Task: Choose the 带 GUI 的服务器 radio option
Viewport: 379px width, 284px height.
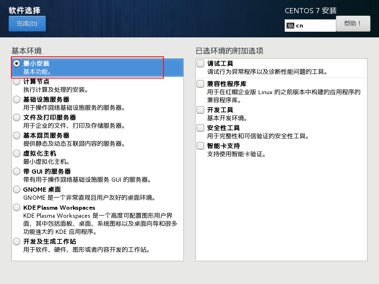Action: point(17,171)
